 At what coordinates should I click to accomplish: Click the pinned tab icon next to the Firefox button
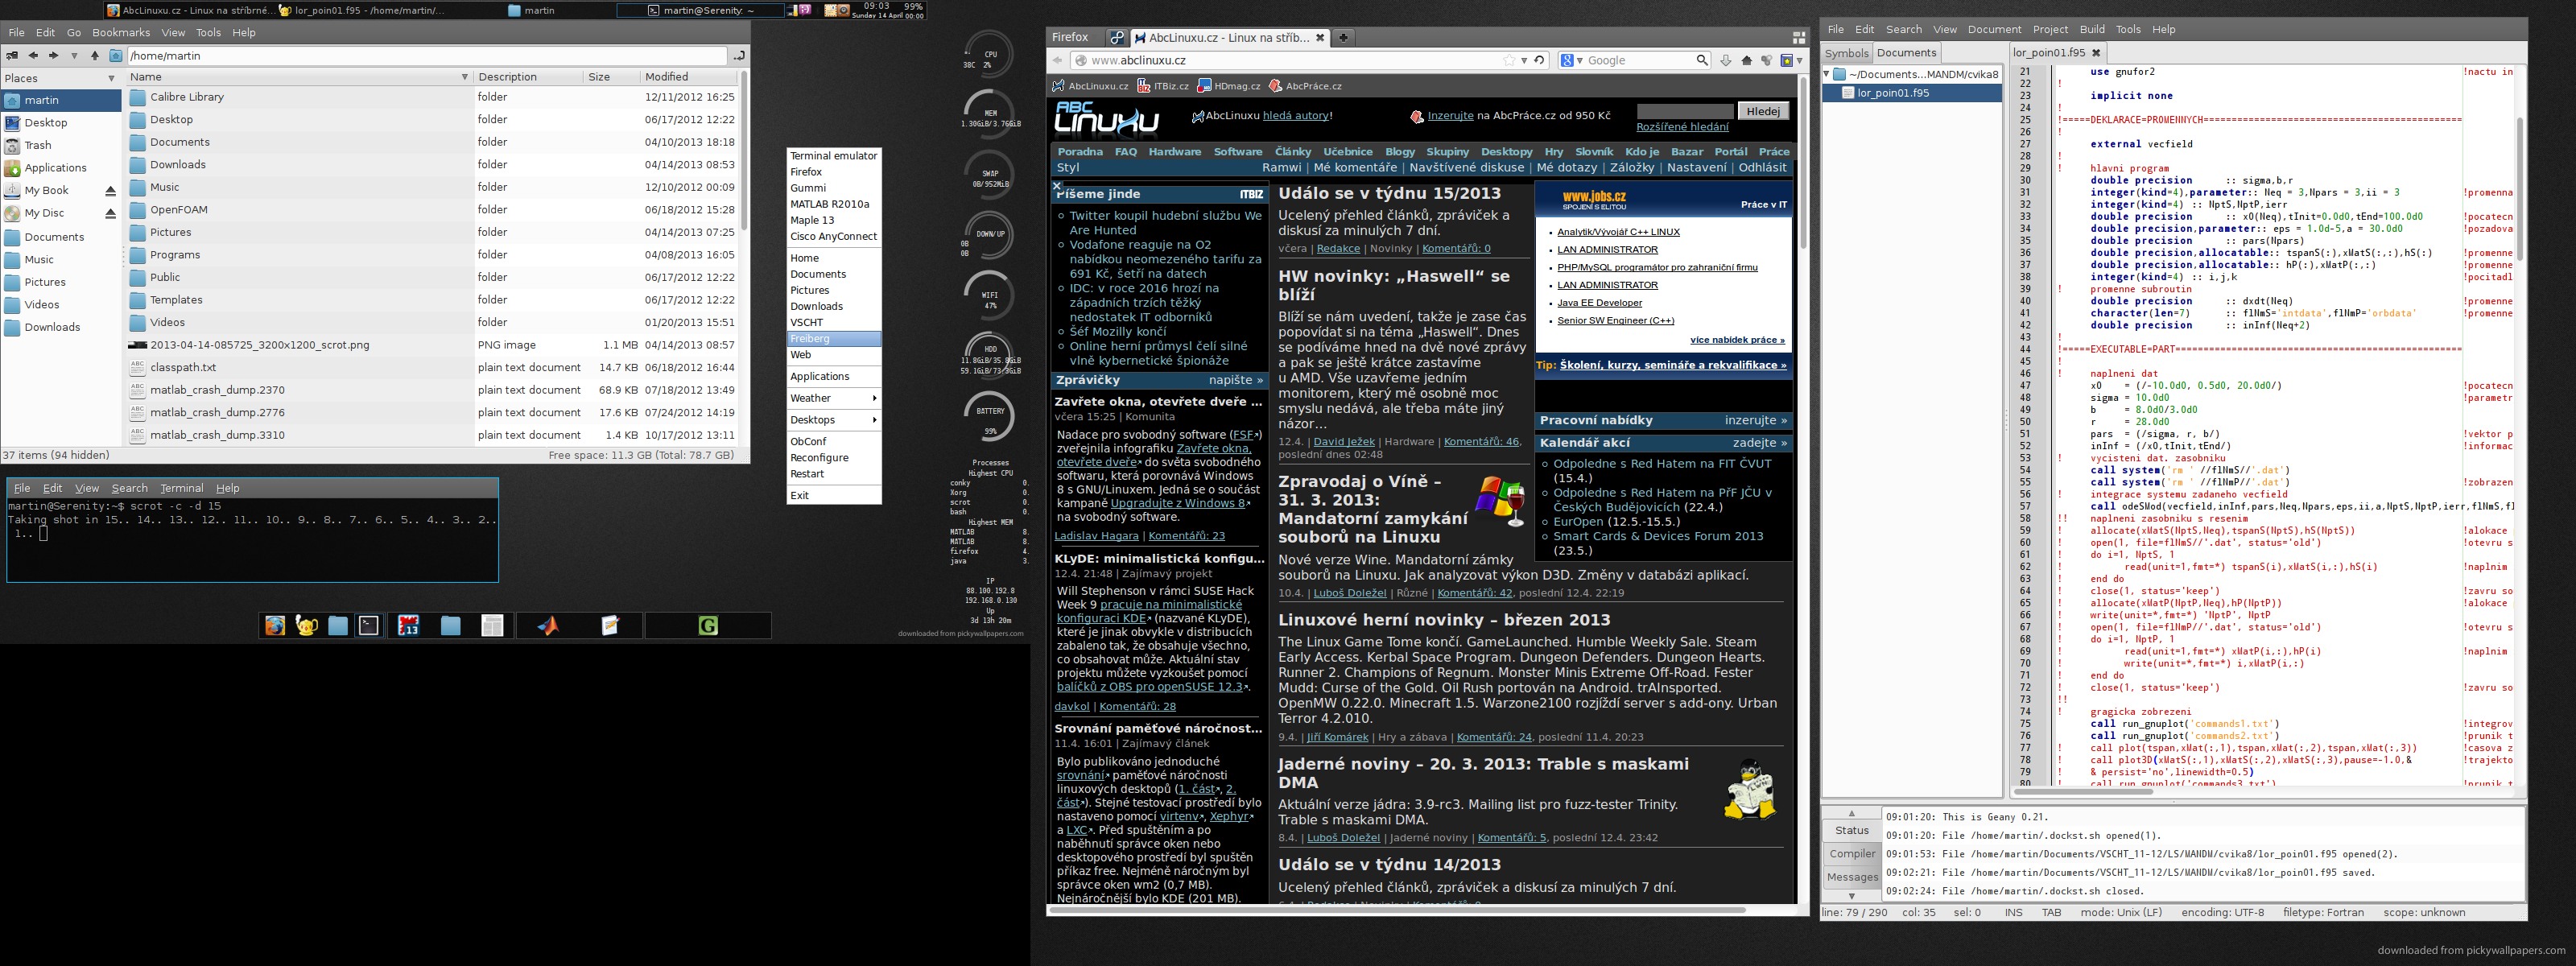1117,38
